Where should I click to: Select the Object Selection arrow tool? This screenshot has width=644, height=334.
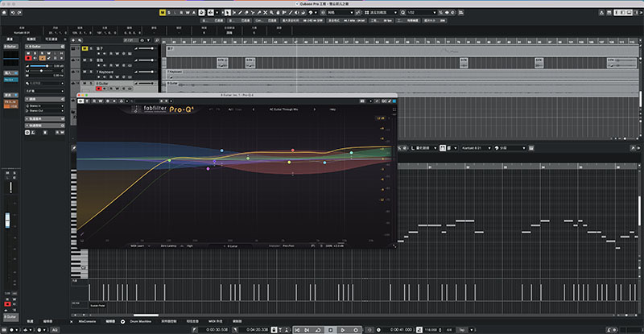(x=227, y=12)
